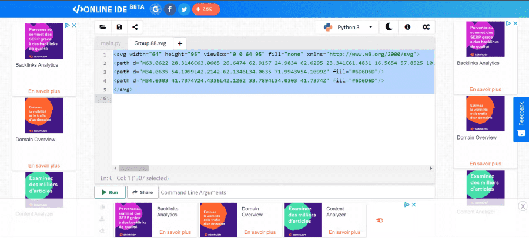Viewport: 529px width, 238px height.
Task: Click En savoir plus under right Domain Overview
Action: coord(486,164)
